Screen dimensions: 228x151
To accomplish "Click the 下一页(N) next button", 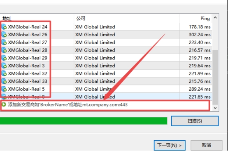I will point(170,145).
